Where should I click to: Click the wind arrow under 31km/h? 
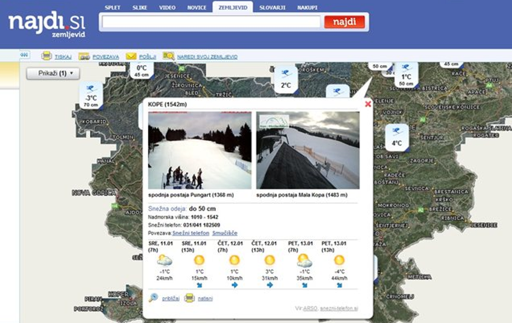coord(270,285)
